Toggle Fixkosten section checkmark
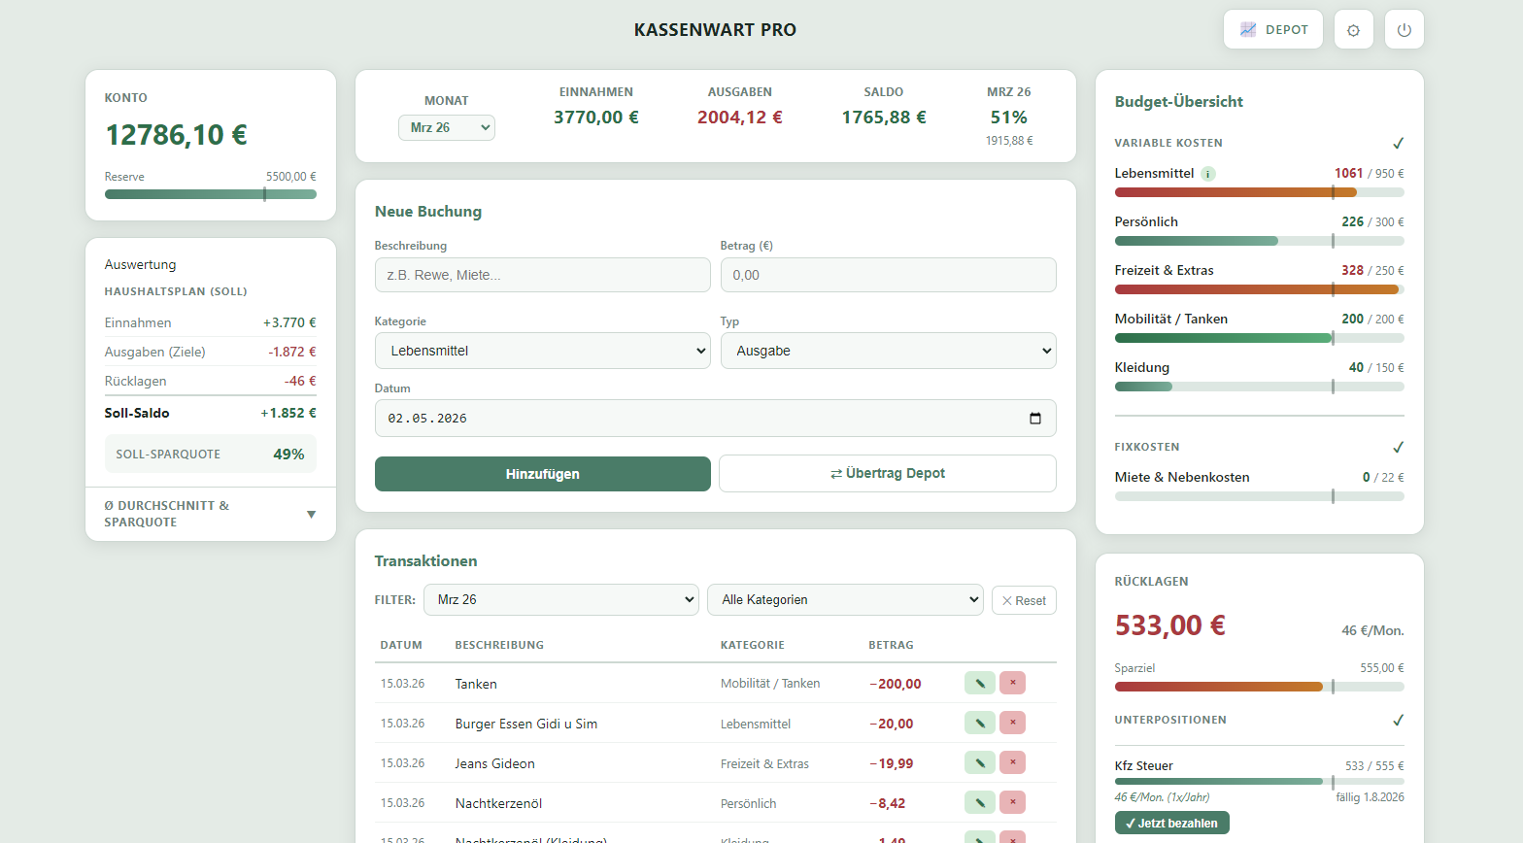The image size is (1523, 843). [x=1398, y=447]
